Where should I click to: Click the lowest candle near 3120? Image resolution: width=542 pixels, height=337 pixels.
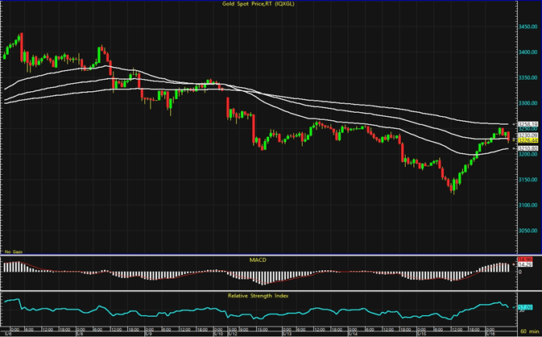454,188
